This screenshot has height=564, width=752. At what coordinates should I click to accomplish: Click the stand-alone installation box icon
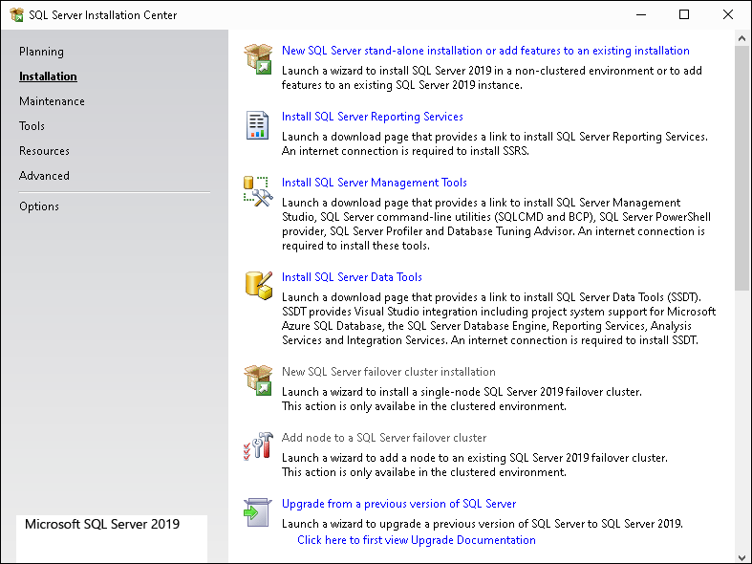click(258, 59)
